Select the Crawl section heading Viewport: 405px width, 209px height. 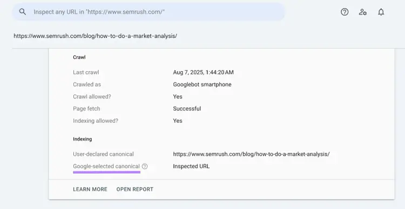(x=79, y=57)
